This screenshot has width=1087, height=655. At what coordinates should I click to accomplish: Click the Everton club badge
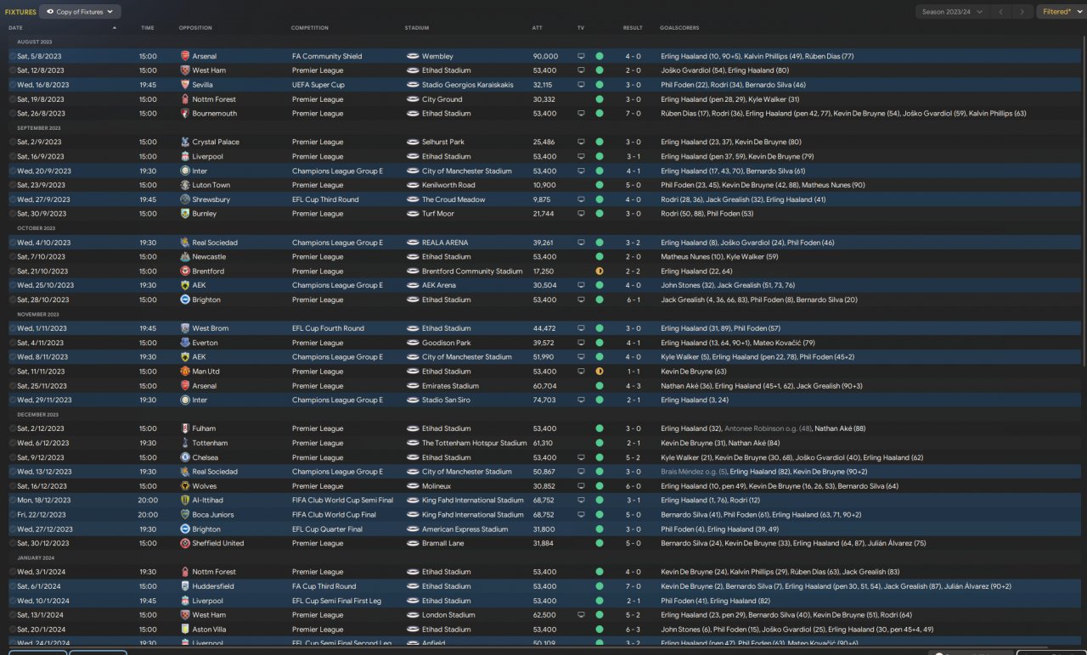(x=185, y=343)
